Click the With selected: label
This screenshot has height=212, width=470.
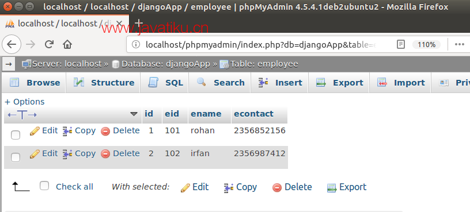141,187
